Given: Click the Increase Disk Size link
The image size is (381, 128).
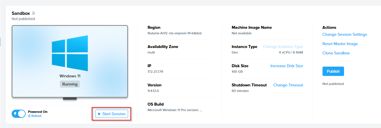Looking at the screenshot, I should [286, 66].
